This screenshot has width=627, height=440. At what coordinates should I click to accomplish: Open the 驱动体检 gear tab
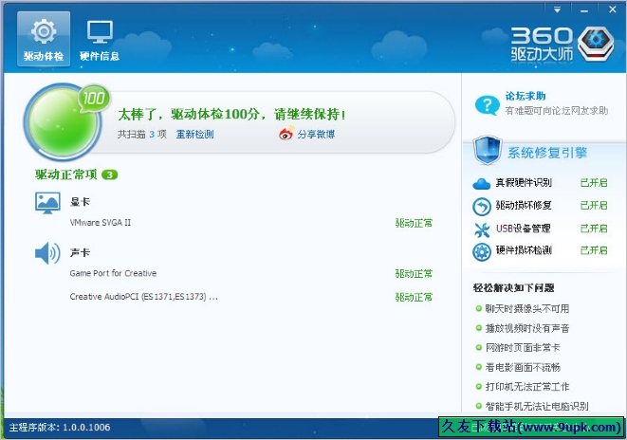tap(44, 39)
